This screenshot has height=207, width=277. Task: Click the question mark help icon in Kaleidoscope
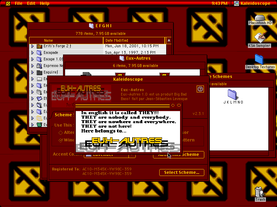click(200, 89)
